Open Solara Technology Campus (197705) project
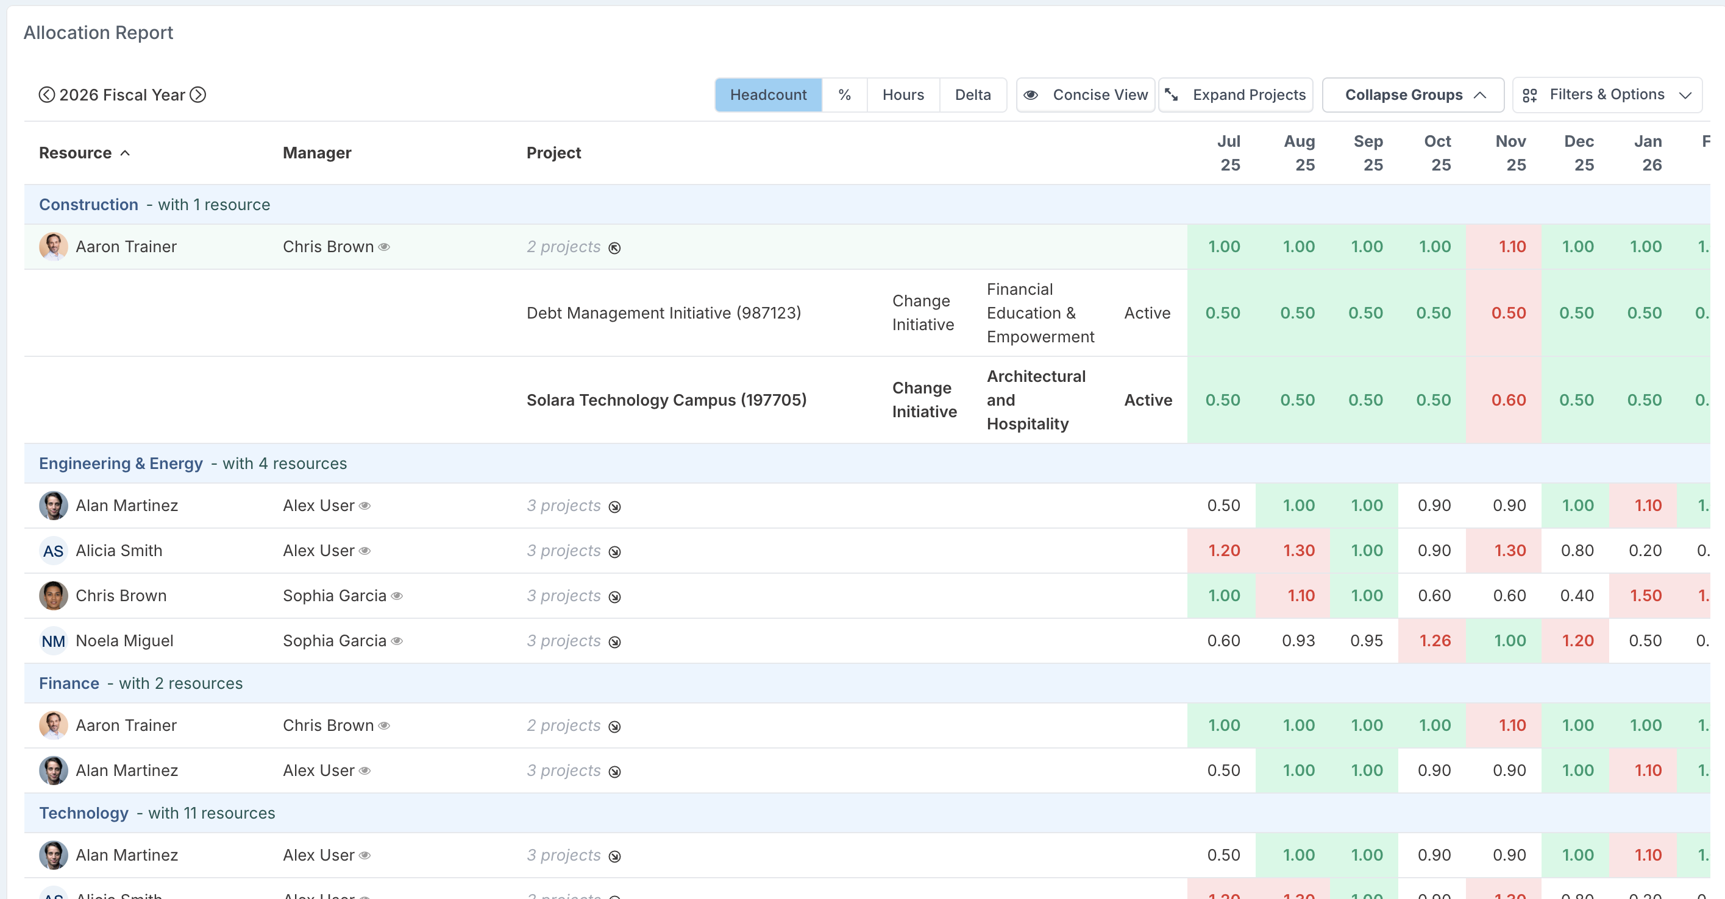Screen dimensions: 1725x899 [666, 400]
